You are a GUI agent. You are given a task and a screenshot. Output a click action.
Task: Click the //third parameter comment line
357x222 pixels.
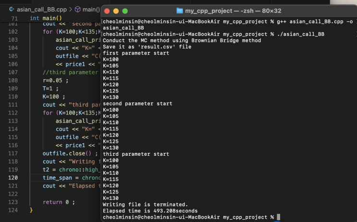[70, 72]
